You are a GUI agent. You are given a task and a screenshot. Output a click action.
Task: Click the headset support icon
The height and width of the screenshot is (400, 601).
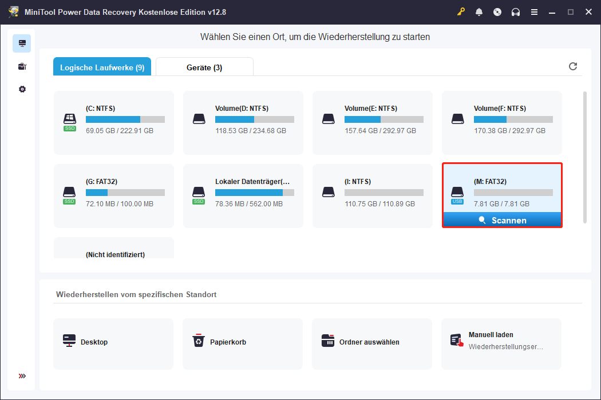[516, 11]
